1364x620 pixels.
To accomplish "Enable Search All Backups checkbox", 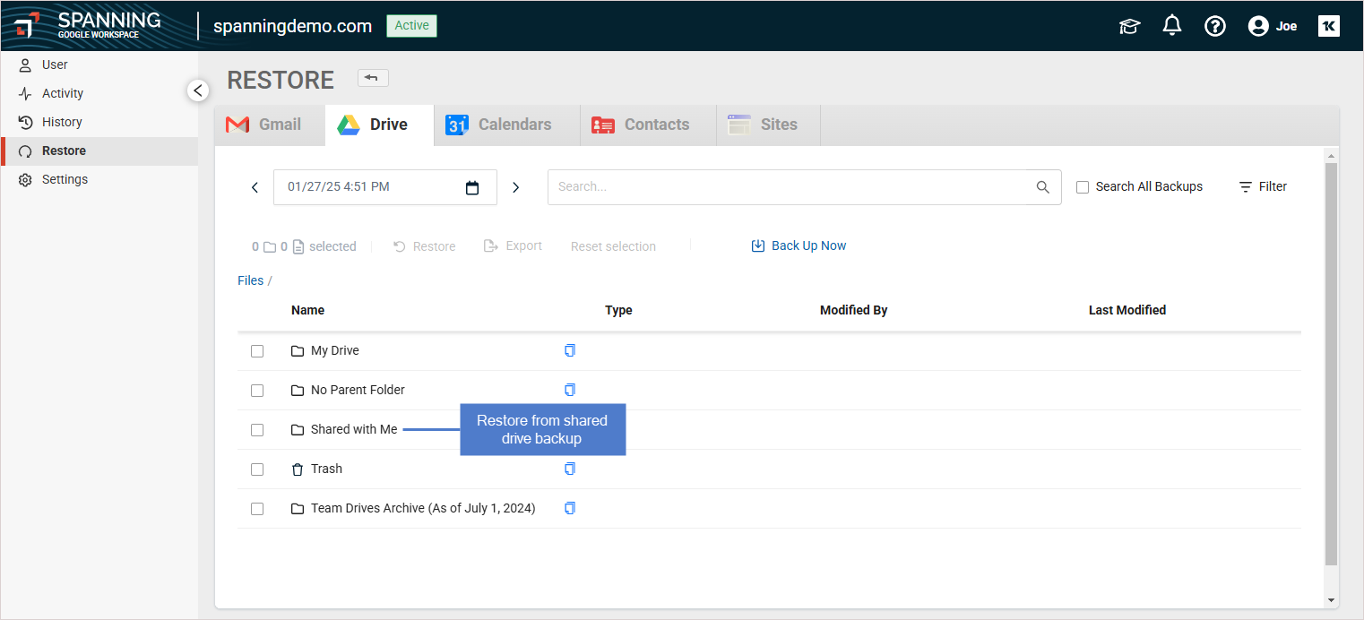I will (x=1083, y=187).
